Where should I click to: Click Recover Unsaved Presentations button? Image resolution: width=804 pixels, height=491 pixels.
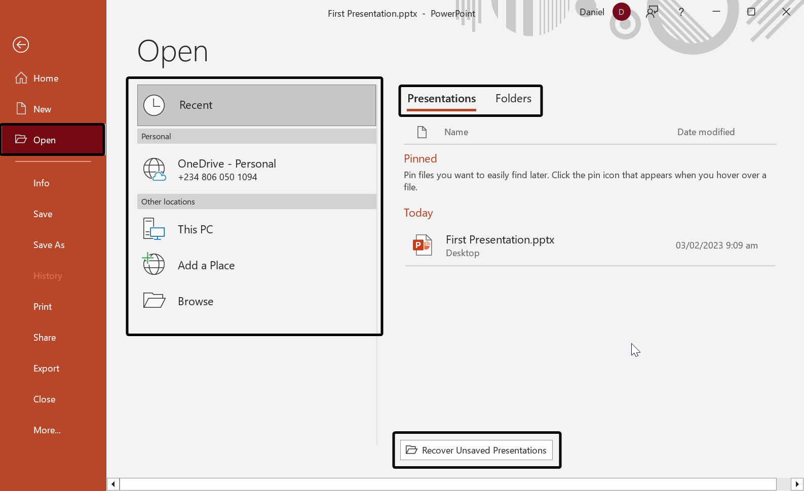[x=476, y=451]
